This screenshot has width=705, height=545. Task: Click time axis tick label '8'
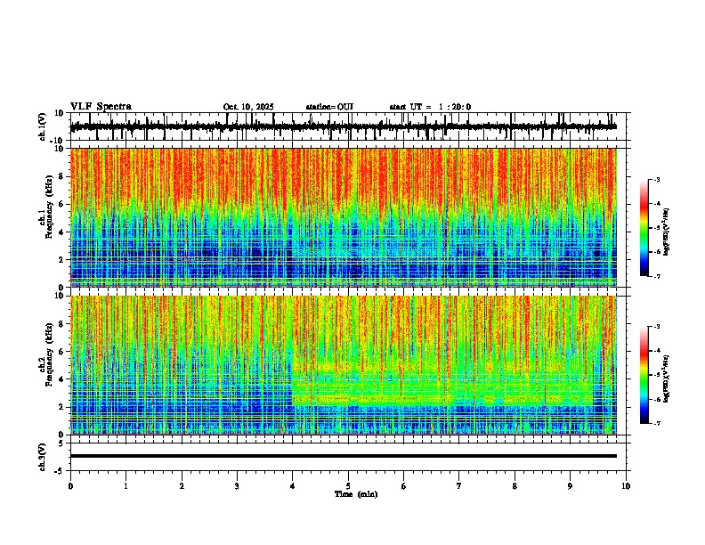click(x=515, y=486)
